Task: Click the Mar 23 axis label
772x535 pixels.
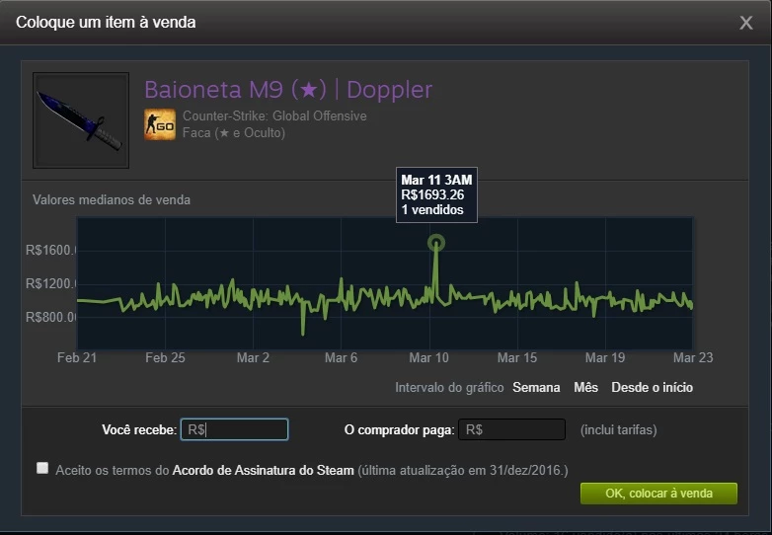Action: pyautogui.click(x=693, y=357)
